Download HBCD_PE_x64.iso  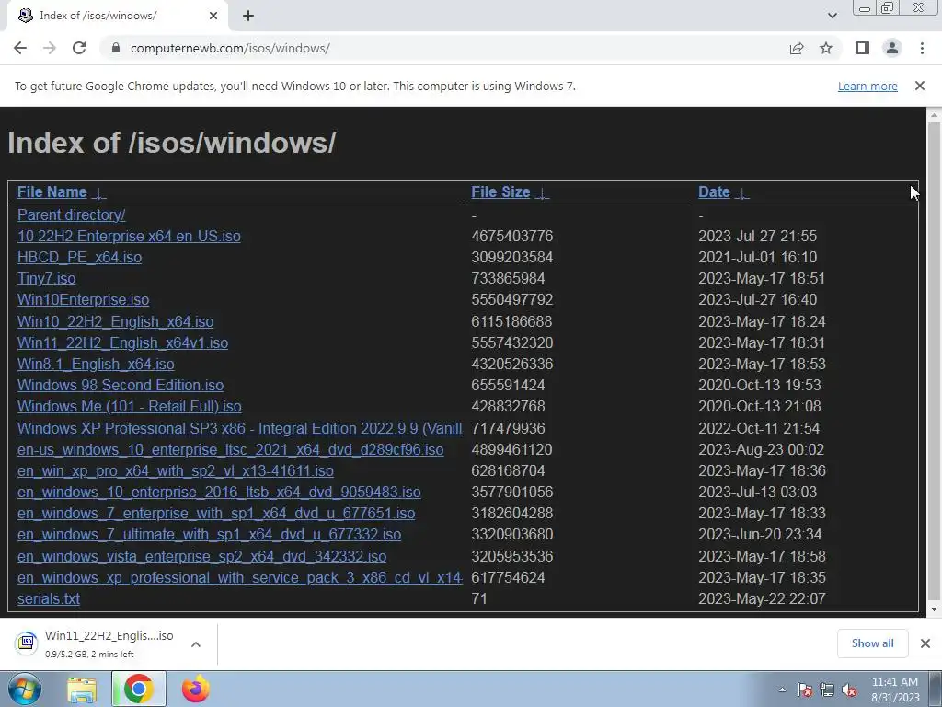click(79, 258)
